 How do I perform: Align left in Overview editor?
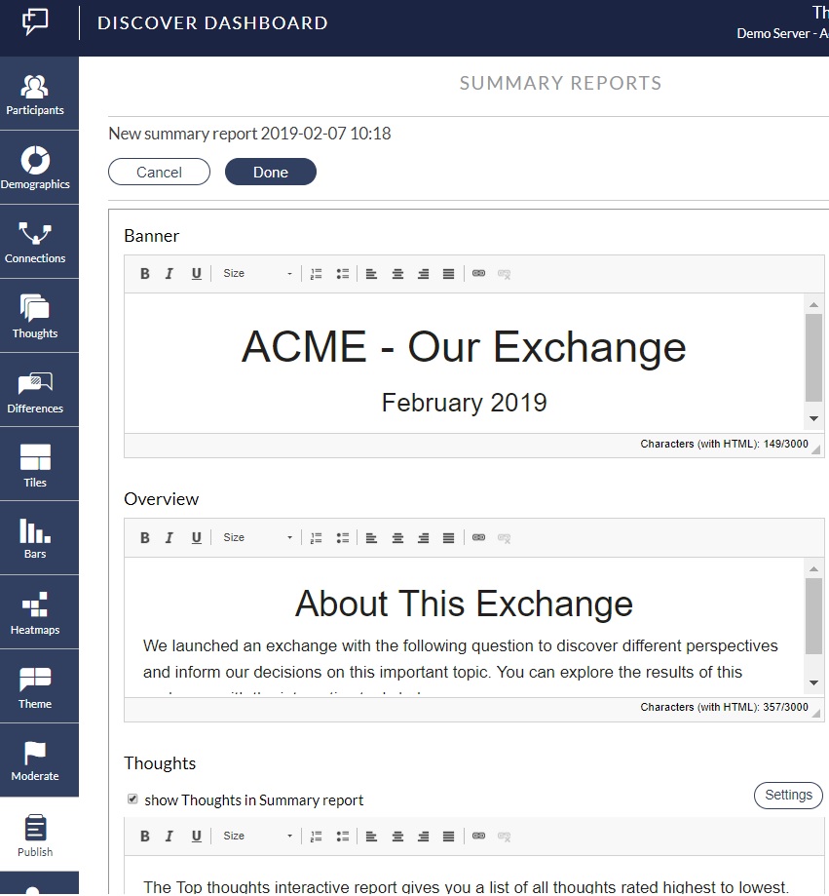coord(371,538)
